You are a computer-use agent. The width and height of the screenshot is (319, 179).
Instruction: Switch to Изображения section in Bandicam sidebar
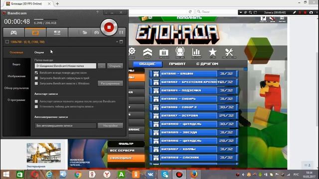point(16,76)
